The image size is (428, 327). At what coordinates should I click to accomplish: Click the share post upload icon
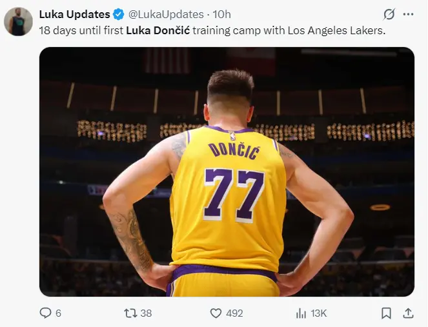(x=408, y=313)
